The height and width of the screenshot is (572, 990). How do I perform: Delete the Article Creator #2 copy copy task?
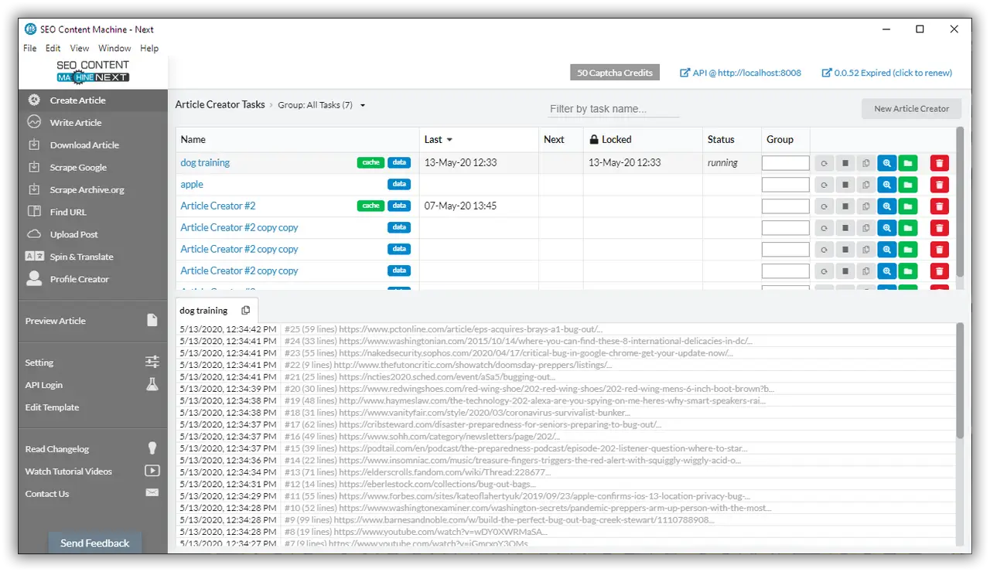[x=939, y=227]
